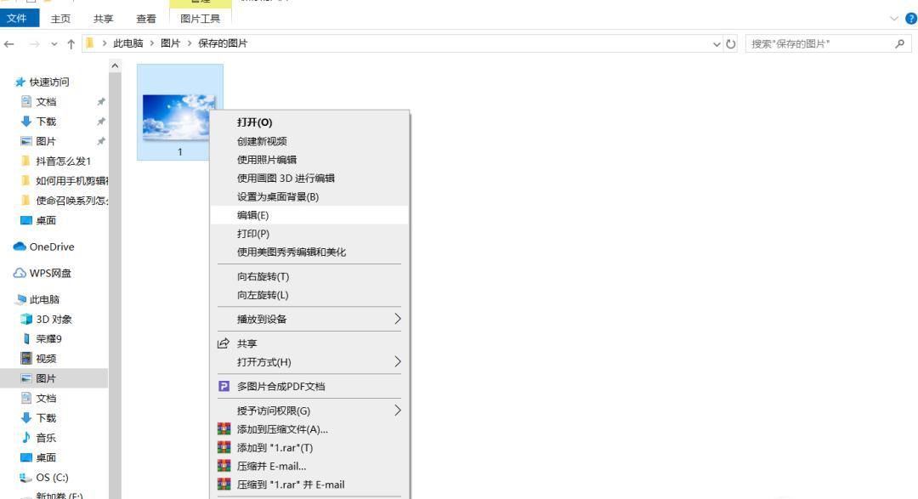Viewport: 918px width, 499px height.
Task: Open the 图片工具 ribbon tab
Action: 201,19
